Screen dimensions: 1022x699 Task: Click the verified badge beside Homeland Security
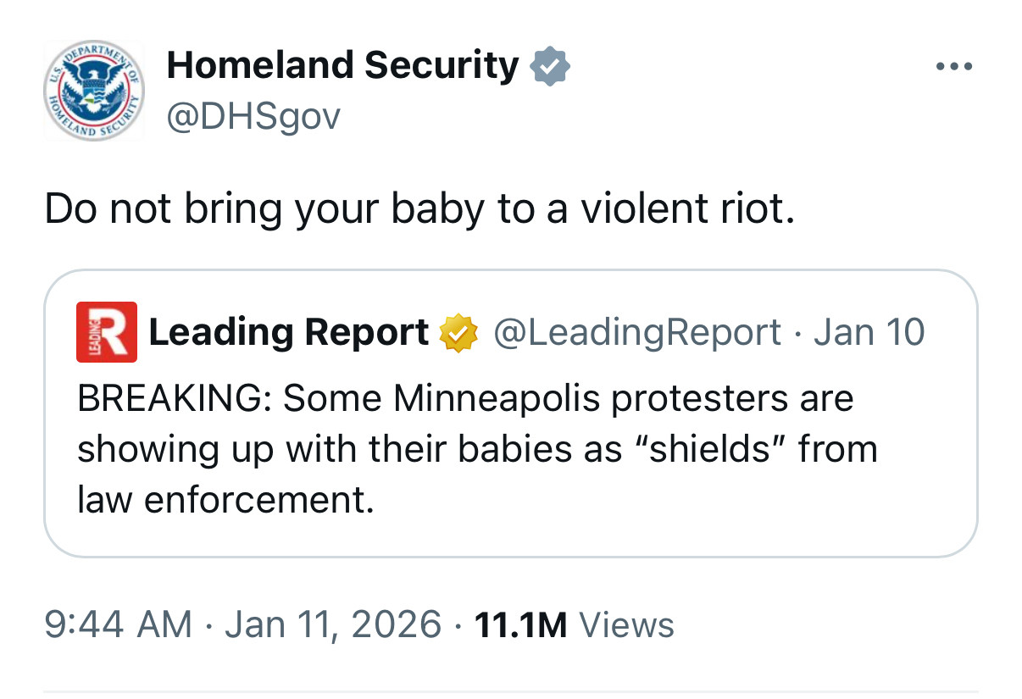coord(550,67)
